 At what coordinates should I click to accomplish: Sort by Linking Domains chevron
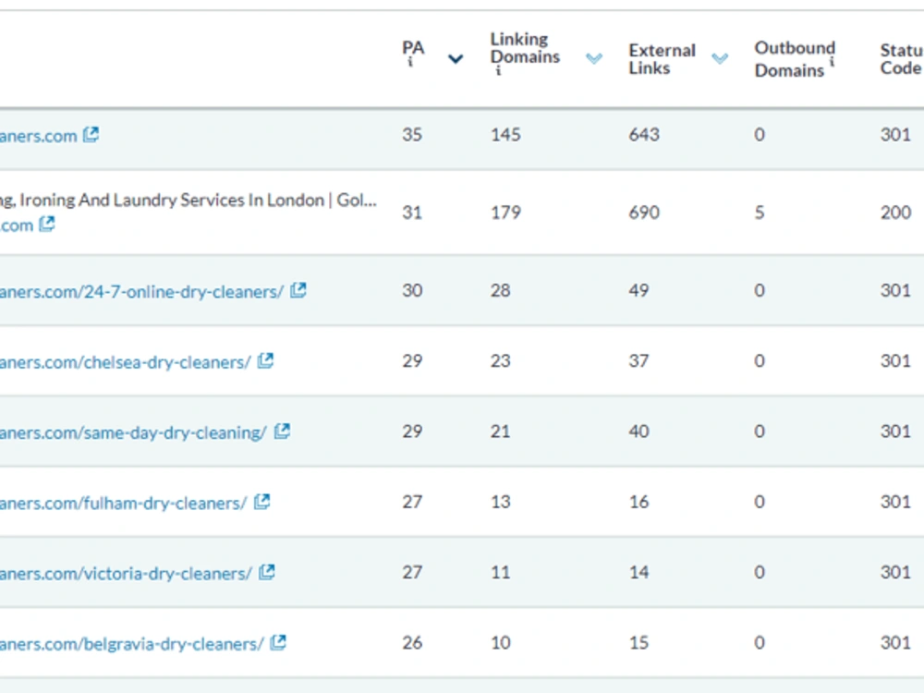click(594, 57)
